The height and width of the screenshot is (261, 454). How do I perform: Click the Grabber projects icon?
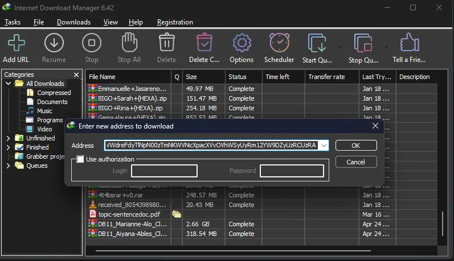[19, 156]
